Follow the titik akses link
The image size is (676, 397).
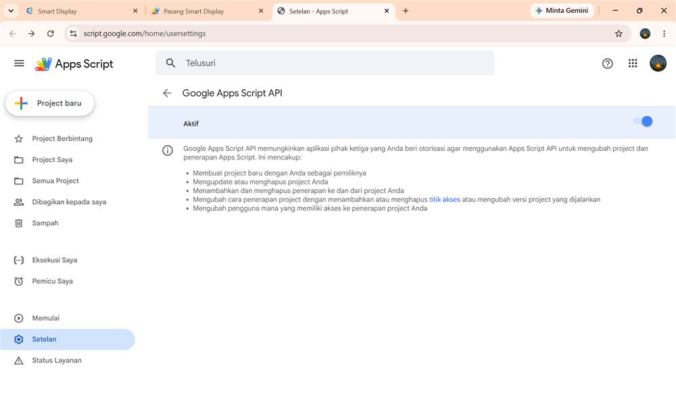pos(445,199)
